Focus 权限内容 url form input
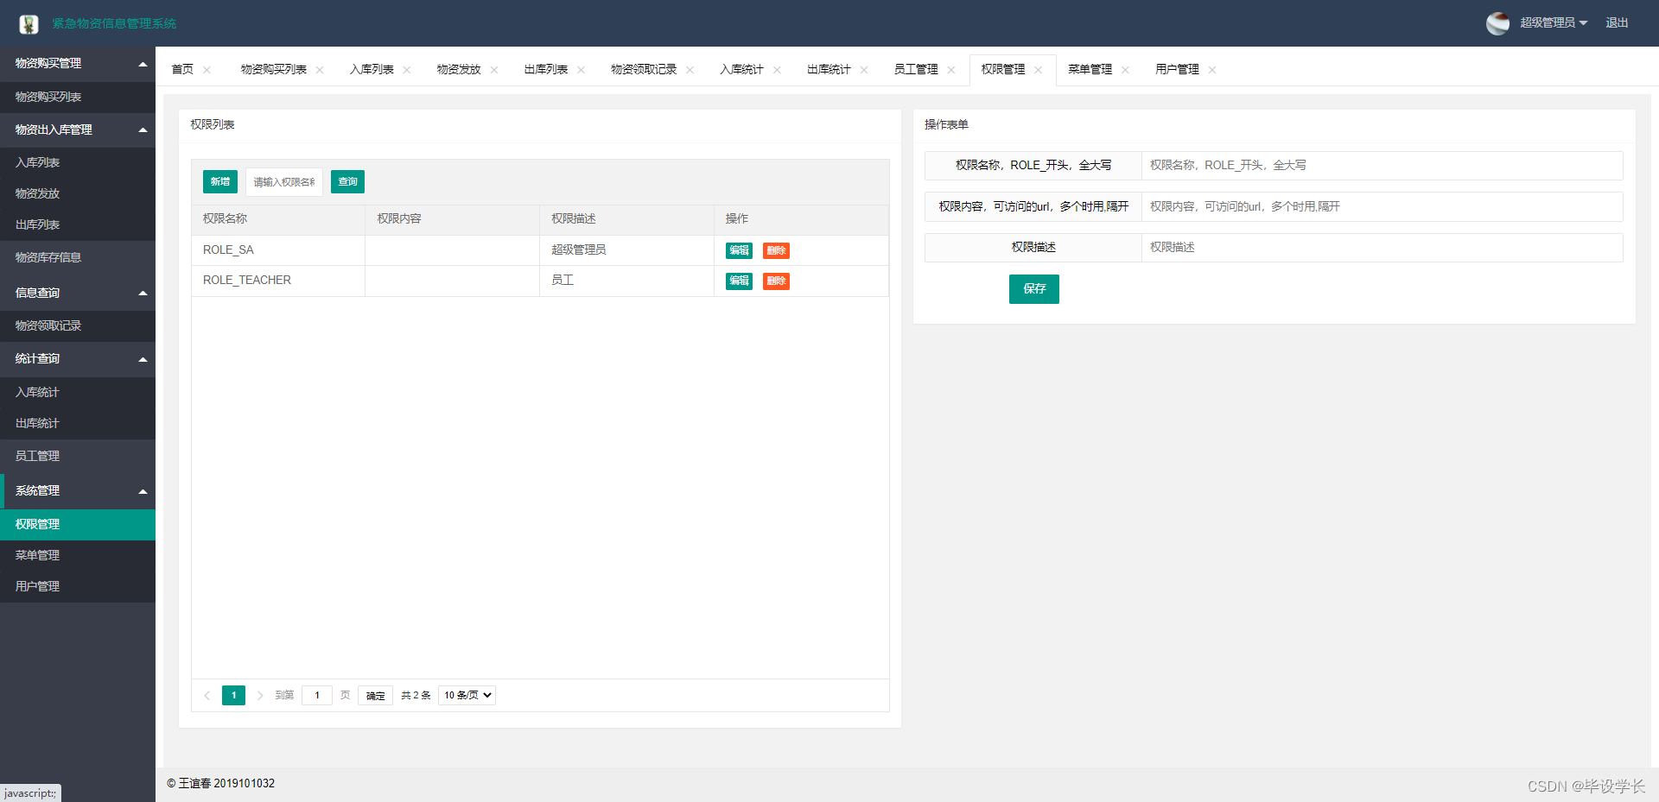This screenshot has width=1659, height=802. tap(1382, 206)
